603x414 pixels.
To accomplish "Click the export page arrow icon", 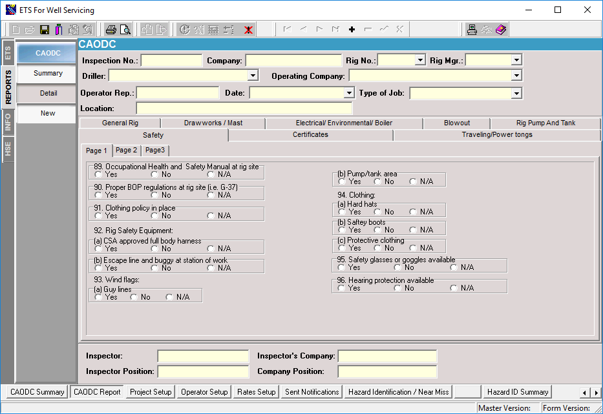I will (x=162, y=30).
